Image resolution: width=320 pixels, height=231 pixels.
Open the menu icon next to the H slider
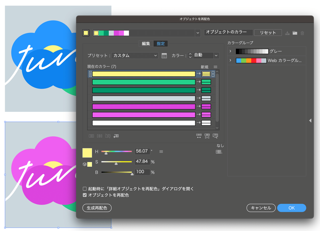coord(161,151)
